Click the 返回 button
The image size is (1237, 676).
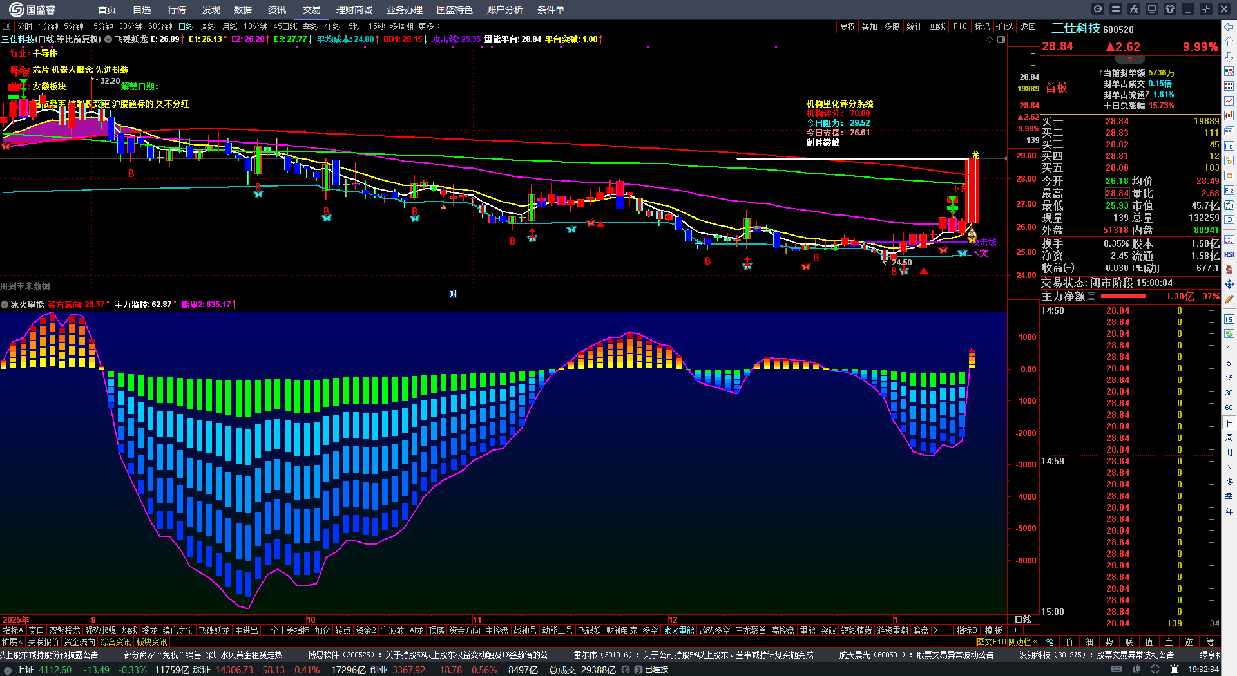click(x=1028, y=26)
